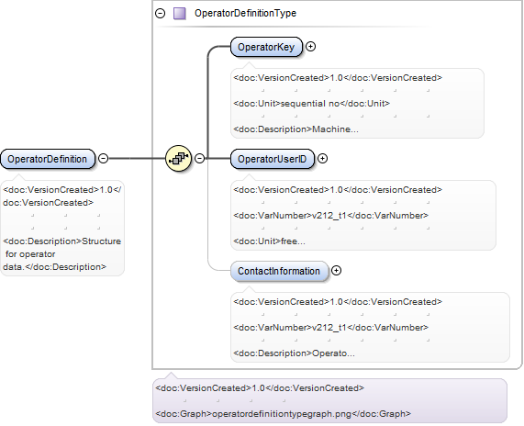The image size is (524, 426).
Task: Click VarNumber v212_t1 under ContactInformation
Action: pyautogui.click(x=330, y=328)
